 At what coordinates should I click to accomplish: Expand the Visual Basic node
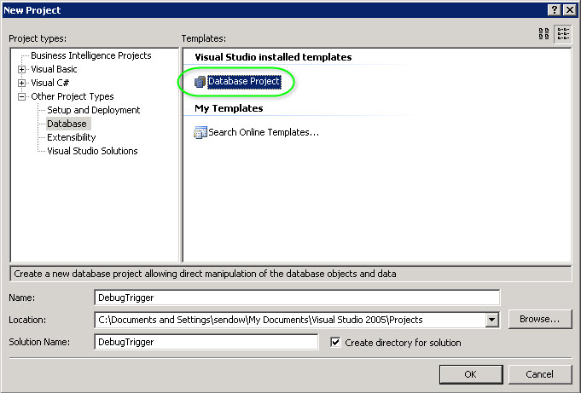(x=22, y=69)
